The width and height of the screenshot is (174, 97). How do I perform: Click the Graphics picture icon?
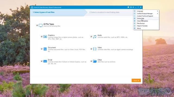pos(45,37)
